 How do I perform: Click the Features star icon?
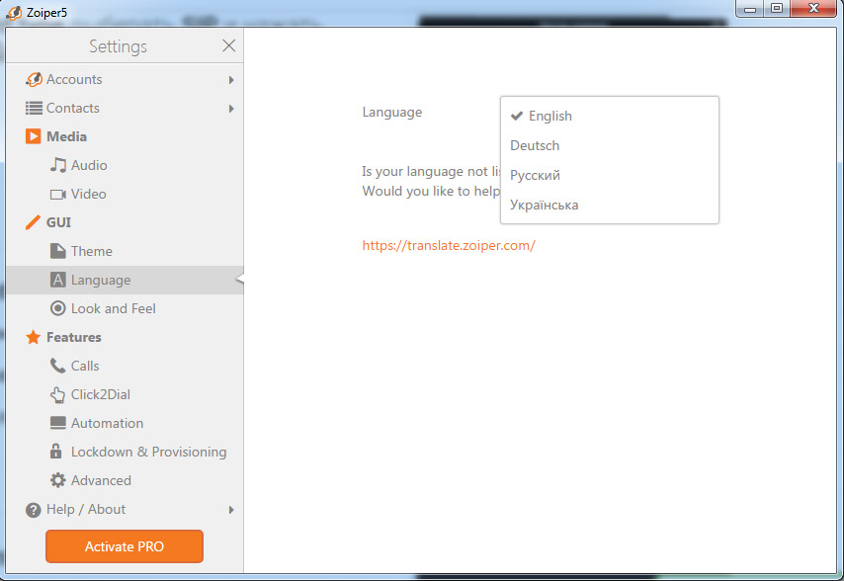point(33,337)
